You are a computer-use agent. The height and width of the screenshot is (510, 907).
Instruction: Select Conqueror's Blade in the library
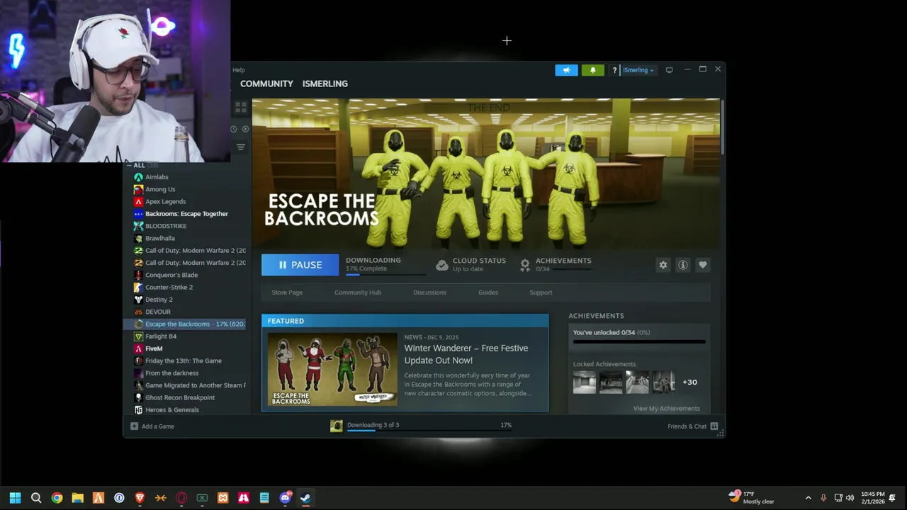pos(171,275)
